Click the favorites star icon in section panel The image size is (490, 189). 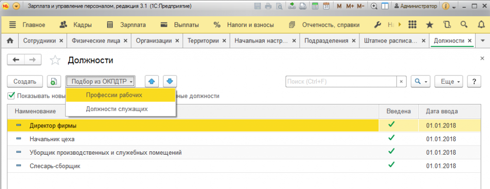[430, 25]
